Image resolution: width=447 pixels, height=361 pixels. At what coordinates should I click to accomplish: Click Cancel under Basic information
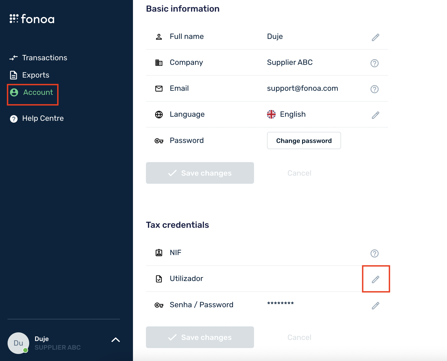(299, 173)
